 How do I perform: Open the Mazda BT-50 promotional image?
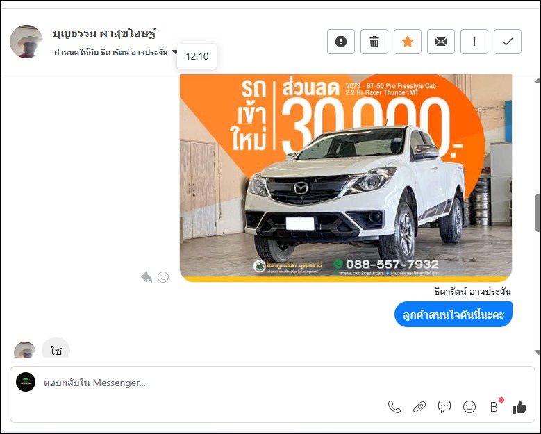tap(345, 177)
